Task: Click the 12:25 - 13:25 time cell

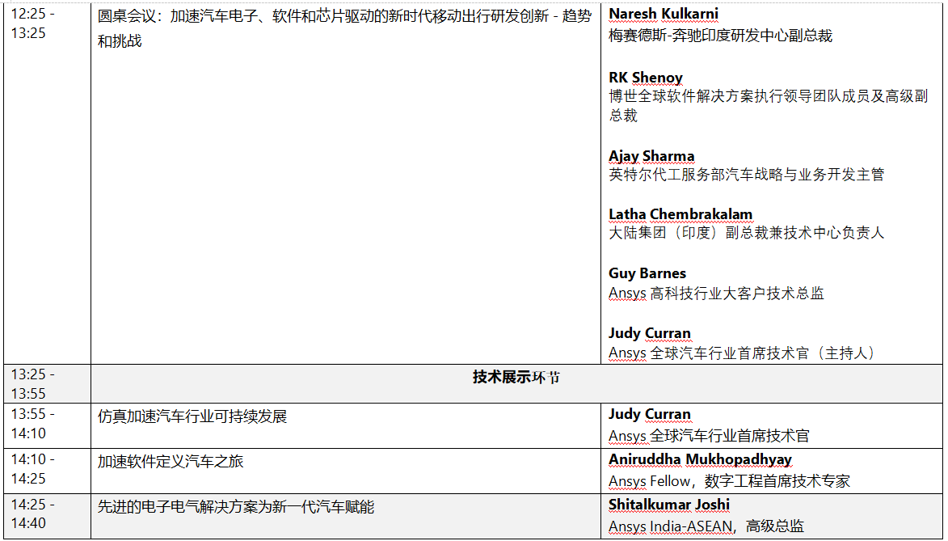Action: [x=32, y=23]
